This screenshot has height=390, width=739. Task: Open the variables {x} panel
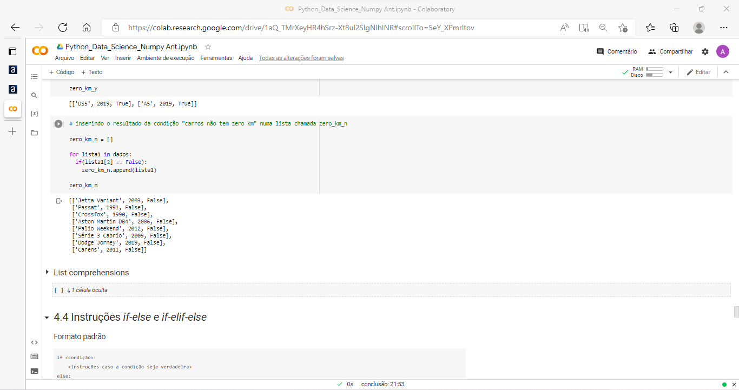(34, 114)
